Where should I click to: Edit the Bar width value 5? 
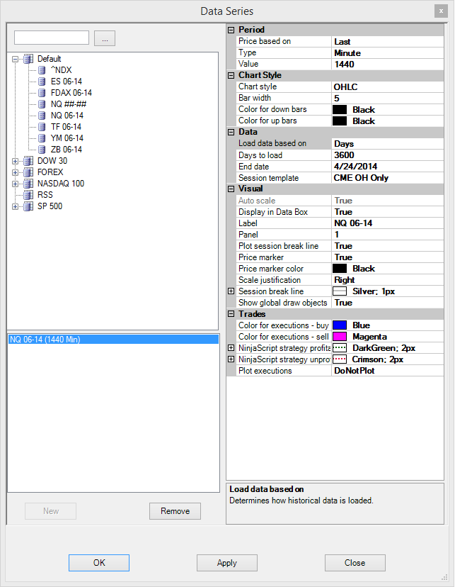388,98
